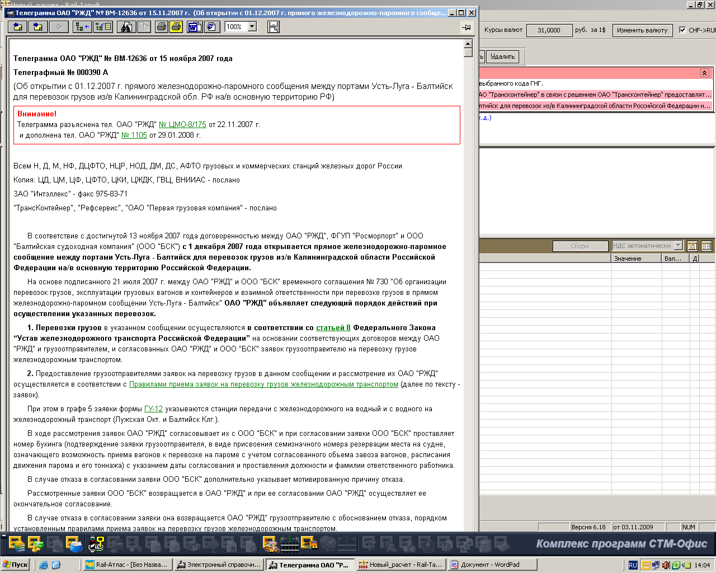This screenshot has height=573, width=716.
Task: Open next document with right-arrow folder icon
Action: (38, 26)
